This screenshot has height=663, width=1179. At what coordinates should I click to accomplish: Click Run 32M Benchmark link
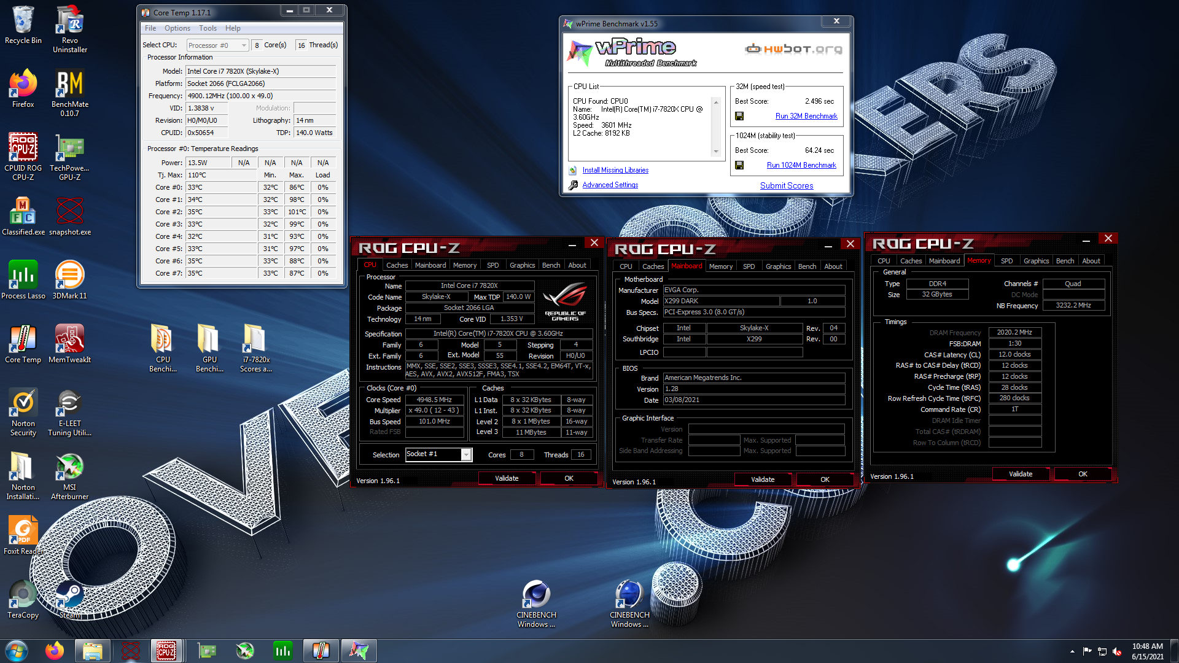coord(806,116)
